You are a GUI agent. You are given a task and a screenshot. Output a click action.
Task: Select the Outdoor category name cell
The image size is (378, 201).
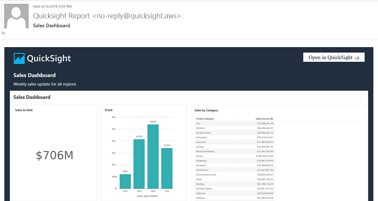tap(200, 184)
